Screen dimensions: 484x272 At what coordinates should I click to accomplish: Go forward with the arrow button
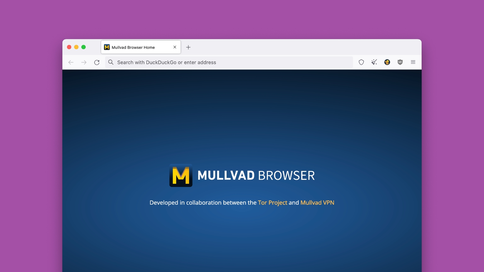tap(84, 62)
